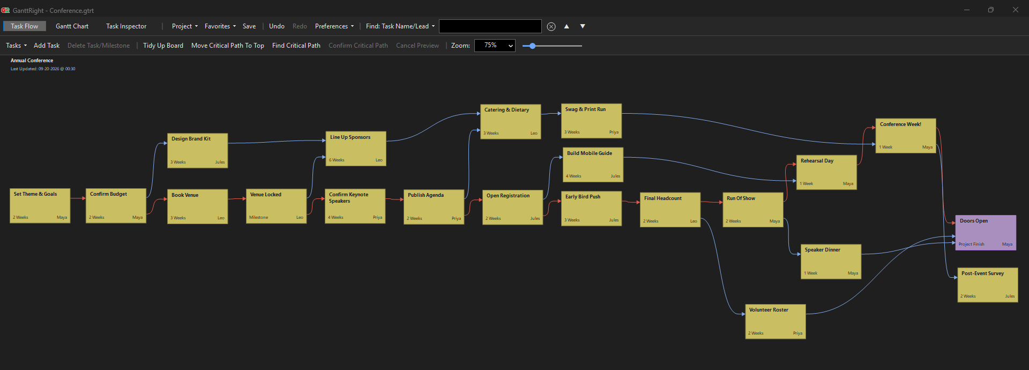Select the Speaker Dinner task card
The width and height of the screenshot is (1029, 370).
831,262
